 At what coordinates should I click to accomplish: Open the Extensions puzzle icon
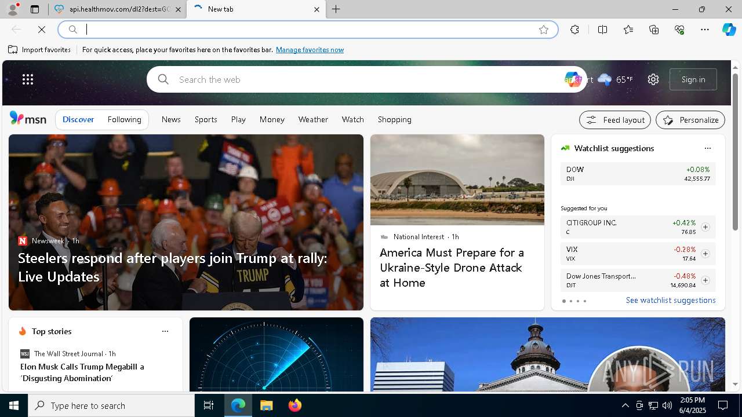click(x=574, y=30)
